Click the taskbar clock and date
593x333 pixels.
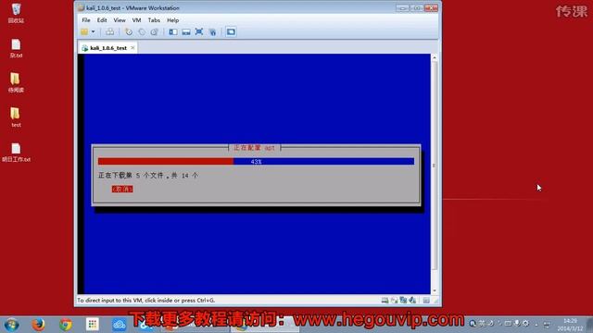tap(570, 325)
